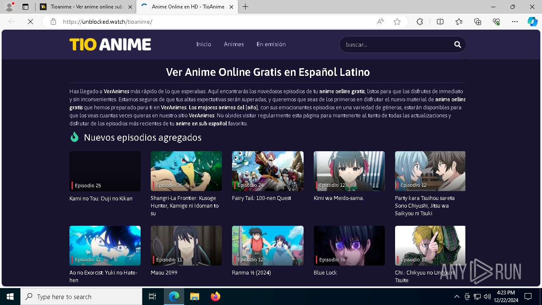
Task: Click the browser profile avatar icon
Action: (x=9, y=7)
